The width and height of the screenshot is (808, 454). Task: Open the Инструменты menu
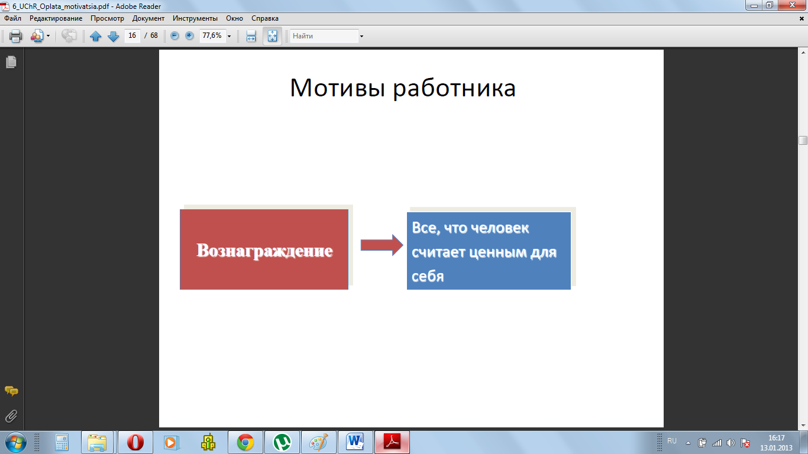pos(195,18)
